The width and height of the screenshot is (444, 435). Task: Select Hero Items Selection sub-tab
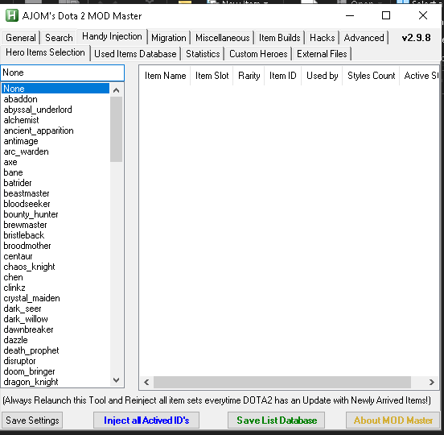click(45, 52)
